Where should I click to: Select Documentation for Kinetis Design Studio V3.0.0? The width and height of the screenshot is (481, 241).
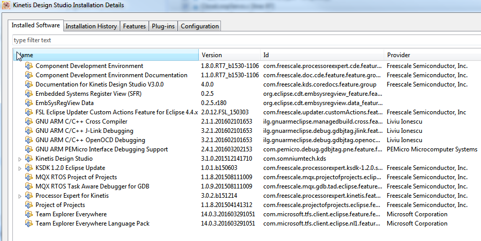pos(99,84)
